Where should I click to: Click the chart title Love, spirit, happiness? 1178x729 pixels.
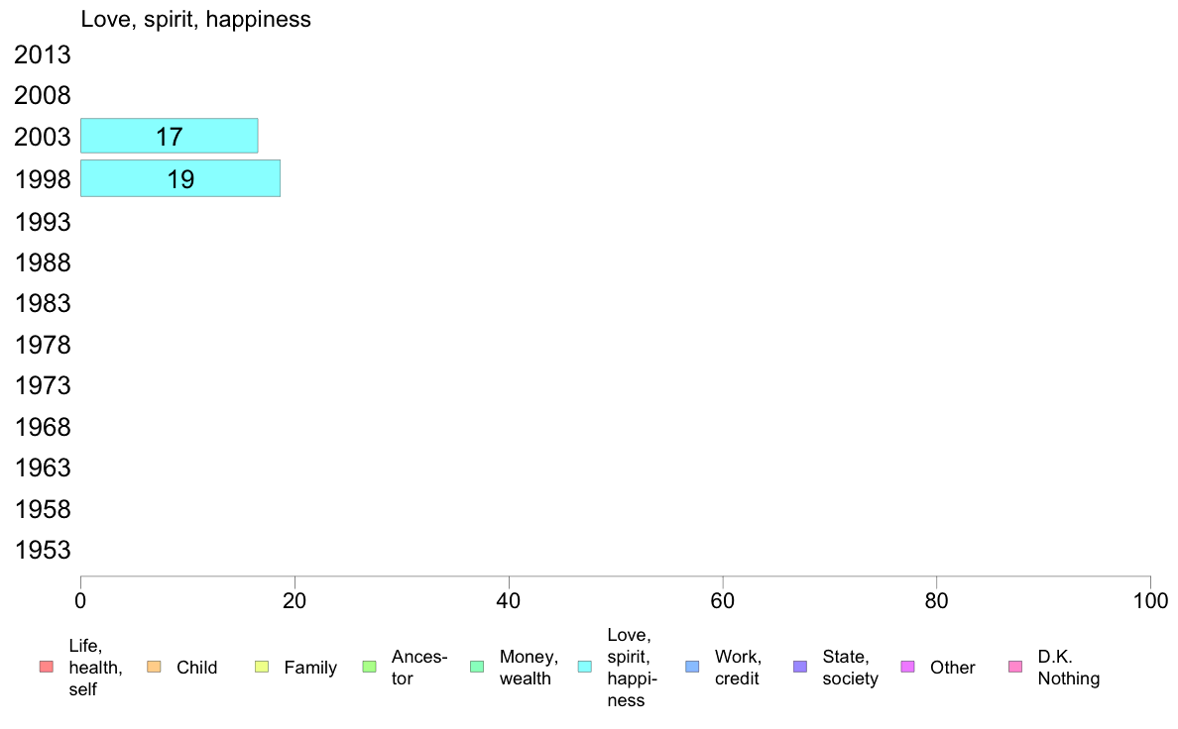click(x=196, y=19)
